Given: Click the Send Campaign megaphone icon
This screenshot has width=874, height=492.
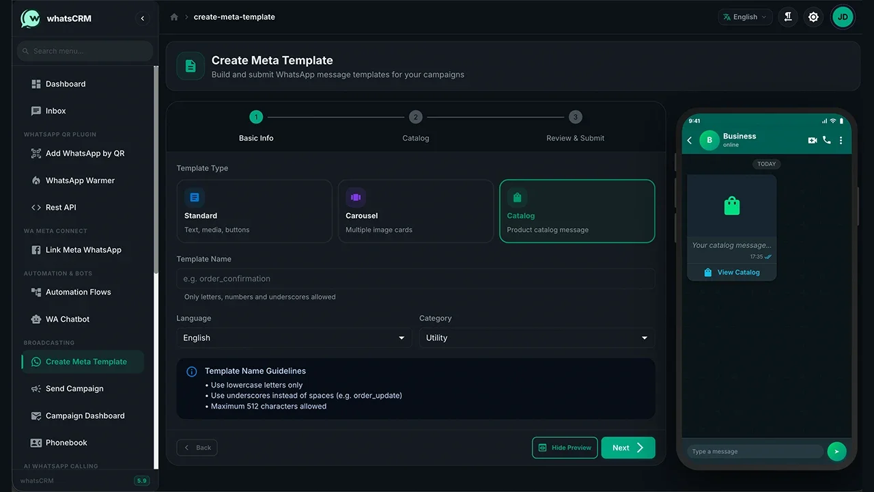Looking at the screenshot, I should click(x=36, y=389).
